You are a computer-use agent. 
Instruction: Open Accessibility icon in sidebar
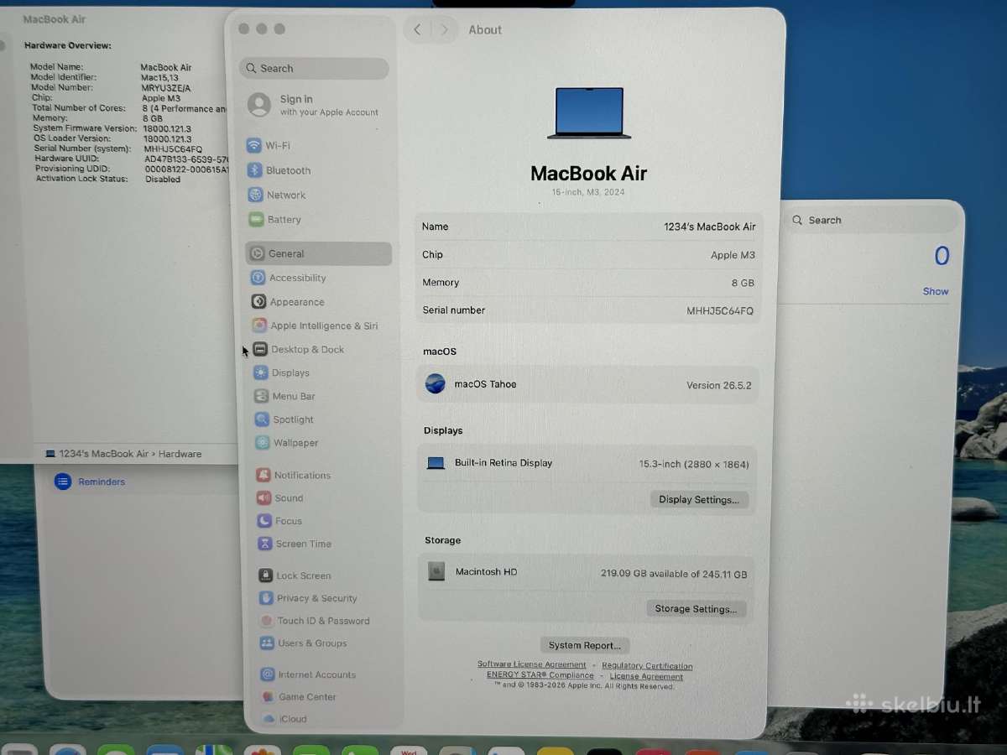point(258,278)
